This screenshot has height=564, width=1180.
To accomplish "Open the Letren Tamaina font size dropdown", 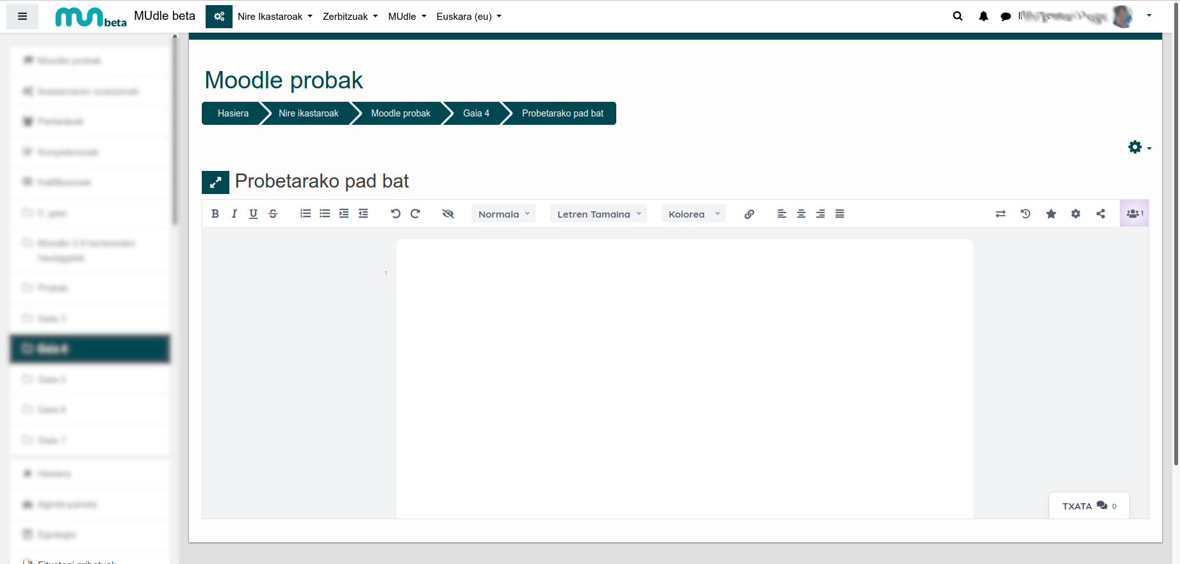I will click(x=598, y=214).
